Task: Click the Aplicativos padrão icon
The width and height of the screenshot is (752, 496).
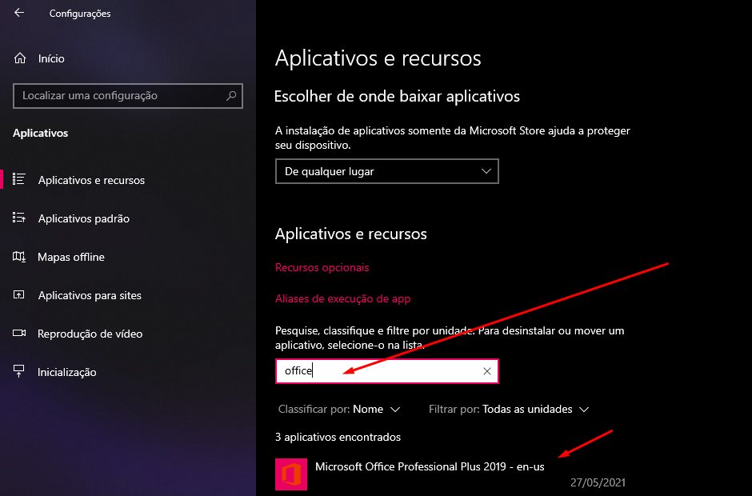Action: [x=18, y=218]
